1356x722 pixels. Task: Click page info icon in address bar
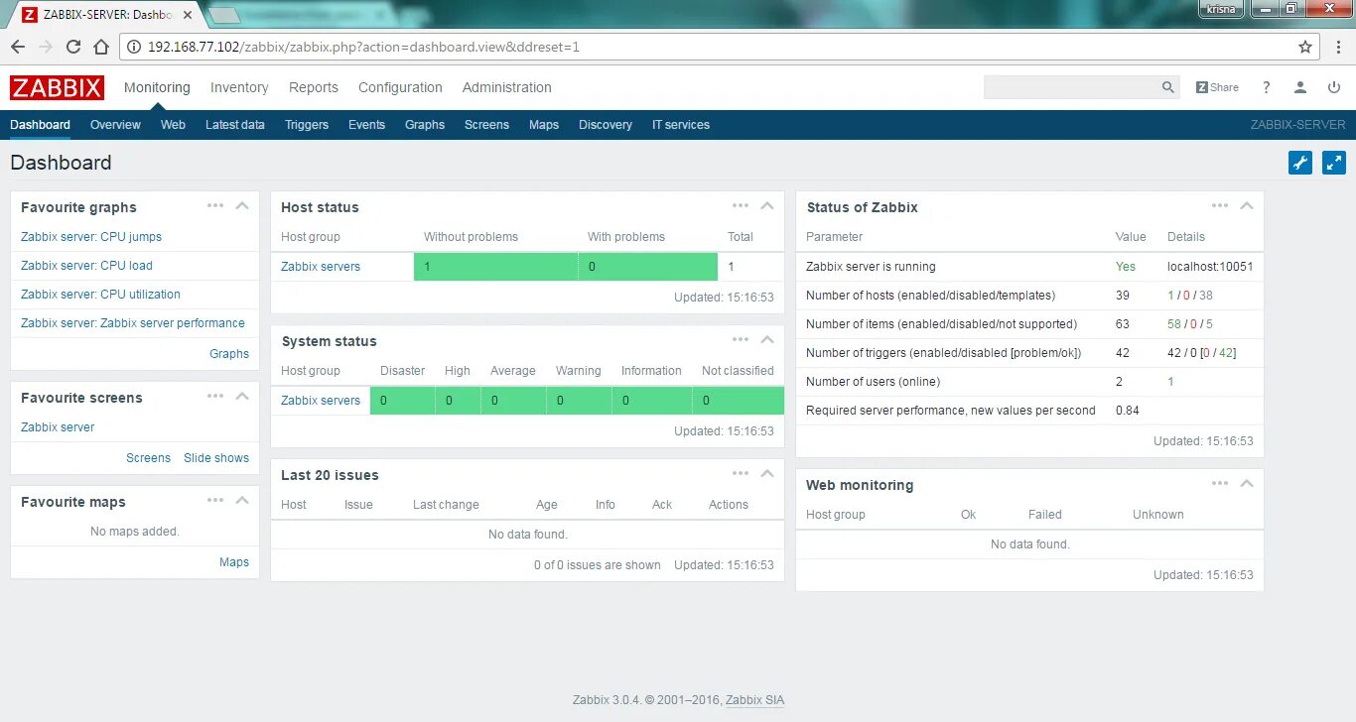(x=134, y=47)
